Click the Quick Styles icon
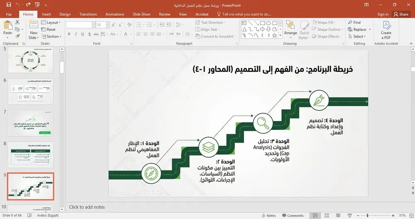The height and width of the screenshot is (219, 415). 304,25
